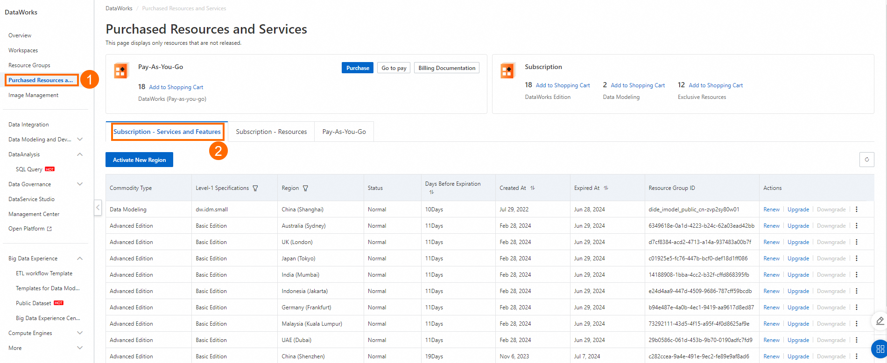887x363 pixels.
Task: Select Subscription - Services and Features tab
Action: [x=167, y=132]
